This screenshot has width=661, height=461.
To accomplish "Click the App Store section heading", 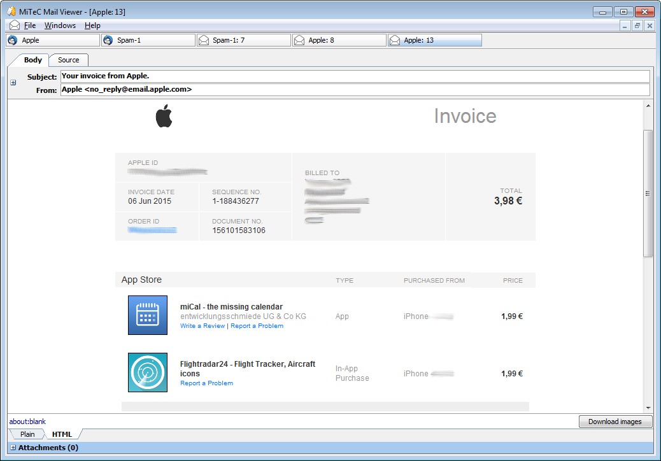I will 141,280.
